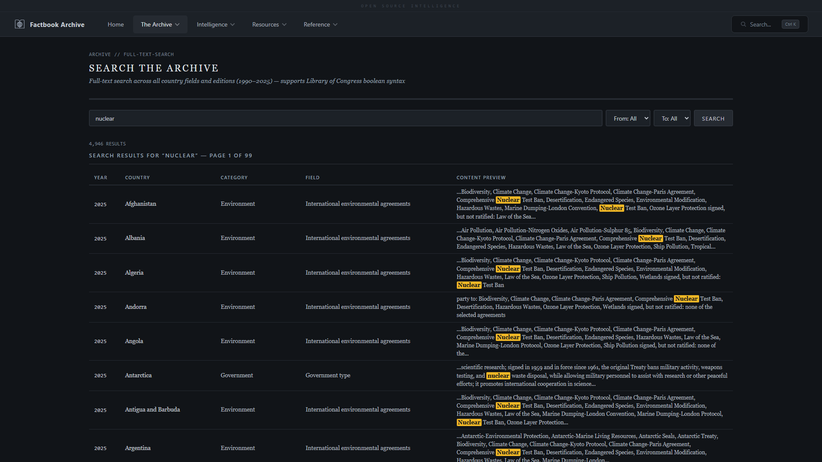Click the Factbook Archive site title
This screenshot has height=462, width=822.
coord(57,25)
